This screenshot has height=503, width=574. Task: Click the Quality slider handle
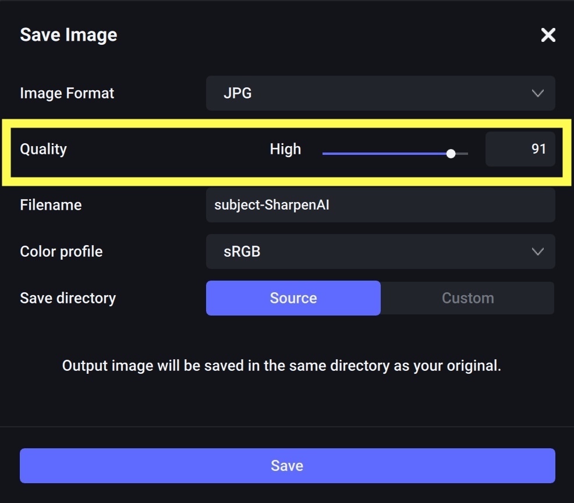click(x=451, y=154)
